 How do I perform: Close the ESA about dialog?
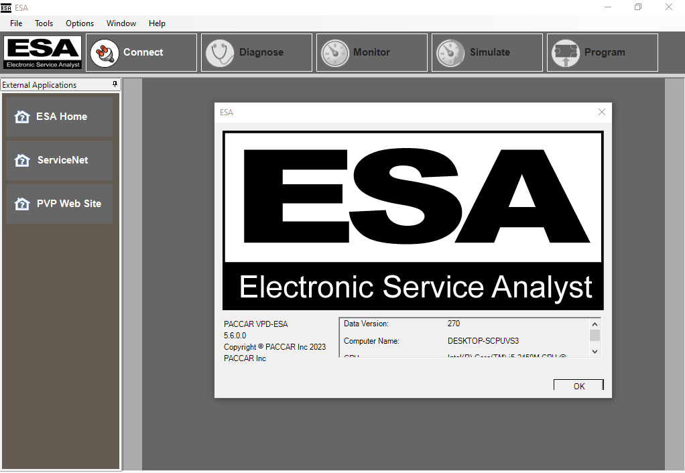pos(601,112)
